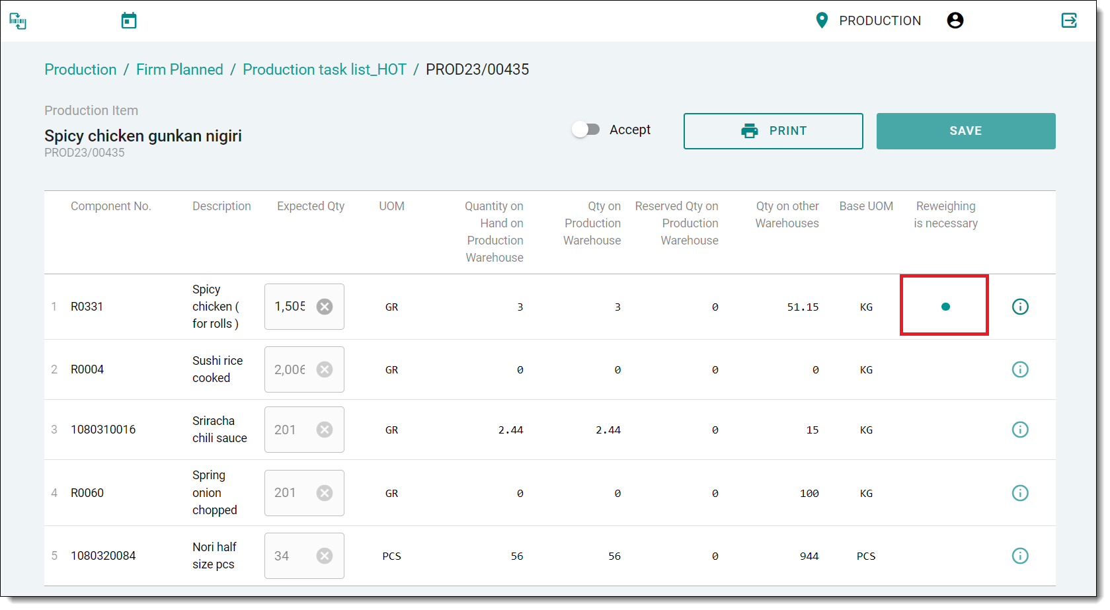The width and height of the screenshot is (1110, 610).
Task: Open info icon for Nori half size
Action: [1020, 556]
